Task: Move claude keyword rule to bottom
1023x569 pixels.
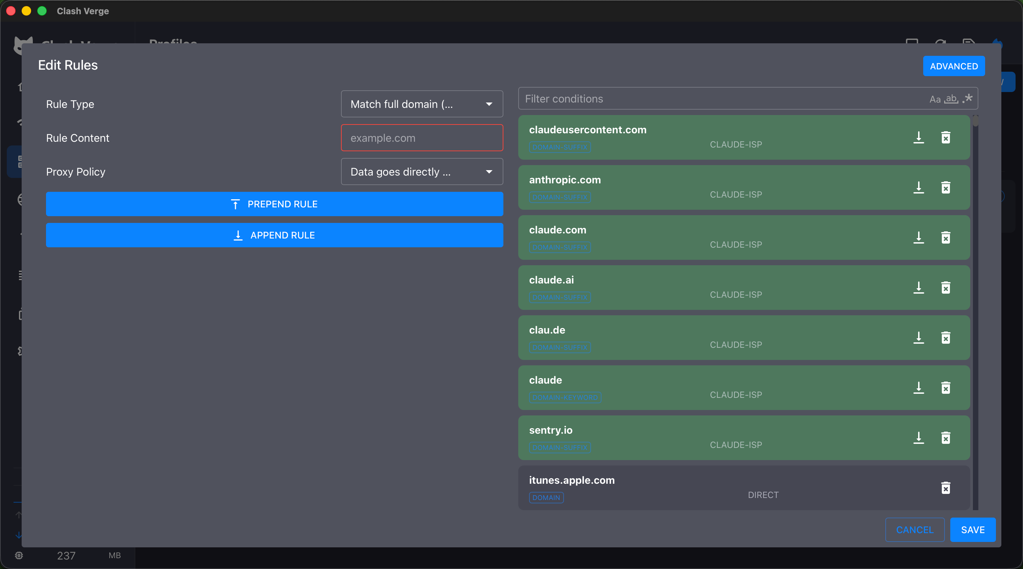Action: (918, 388)
